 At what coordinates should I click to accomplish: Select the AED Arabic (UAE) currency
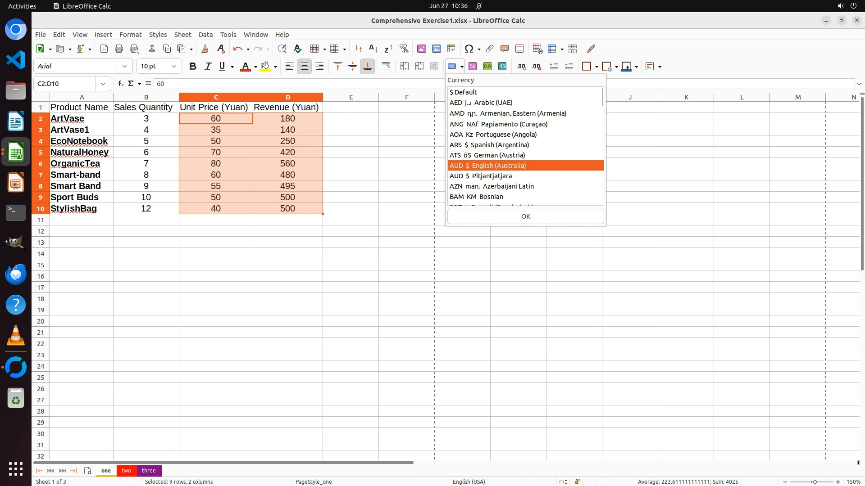(481, 103)
